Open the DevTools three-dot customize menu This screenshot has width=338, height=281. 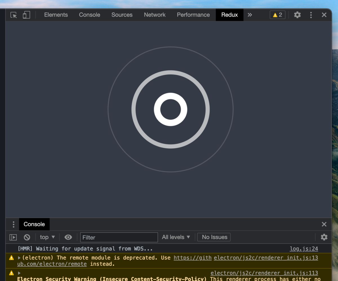[x=311, y=15]
